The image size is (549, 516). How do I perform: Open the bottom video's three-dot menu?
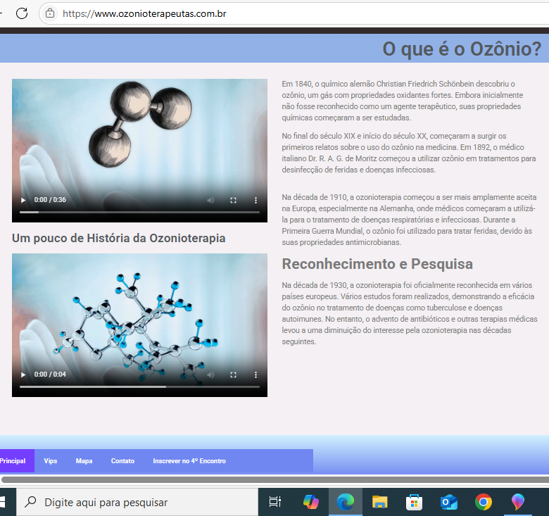pos(255,375)
